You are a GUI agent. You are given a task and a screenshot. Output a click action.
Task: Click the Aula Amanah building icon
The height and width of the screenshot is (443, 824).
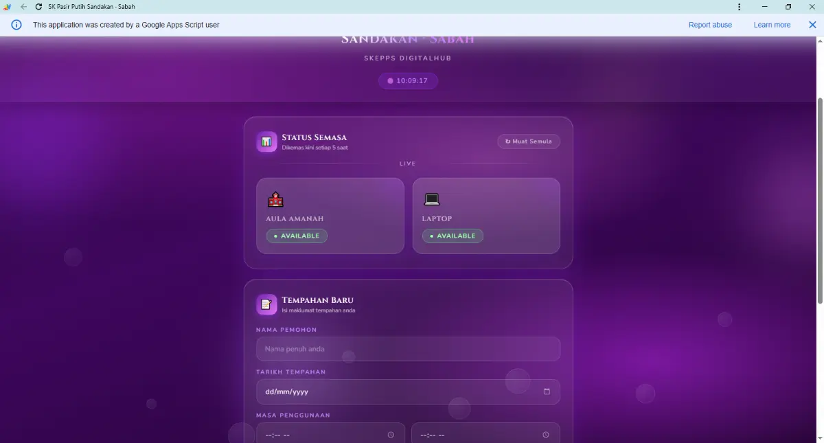click(x=275, y=200)
